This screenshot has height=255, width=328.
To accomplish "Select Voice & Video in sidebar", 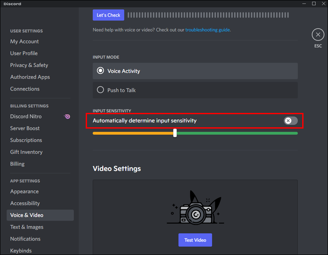I will coord(40,215).
